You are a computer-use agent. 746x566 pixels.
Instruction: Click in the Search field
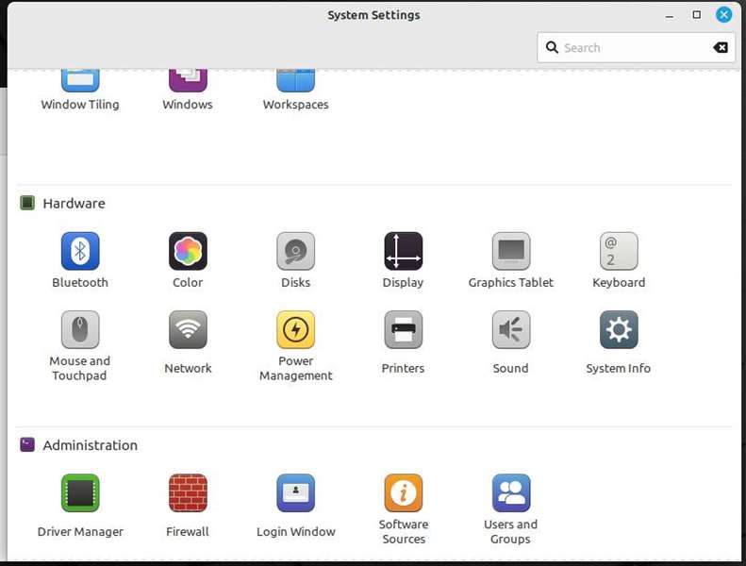tap(636, 47)
